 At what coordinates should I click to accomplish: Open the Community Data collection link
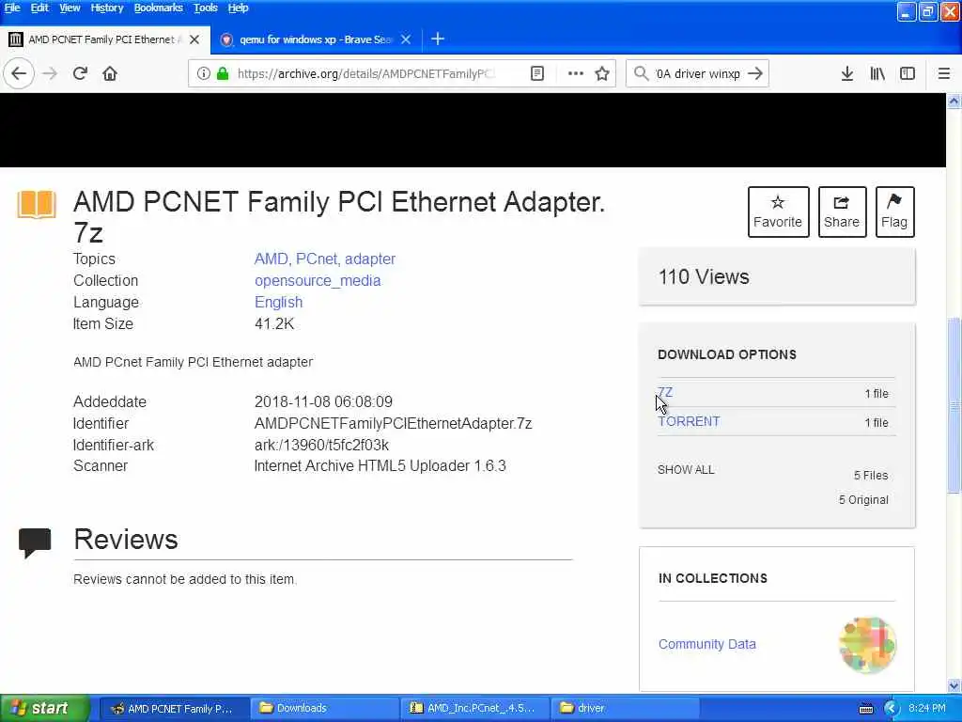pos(706,644)
